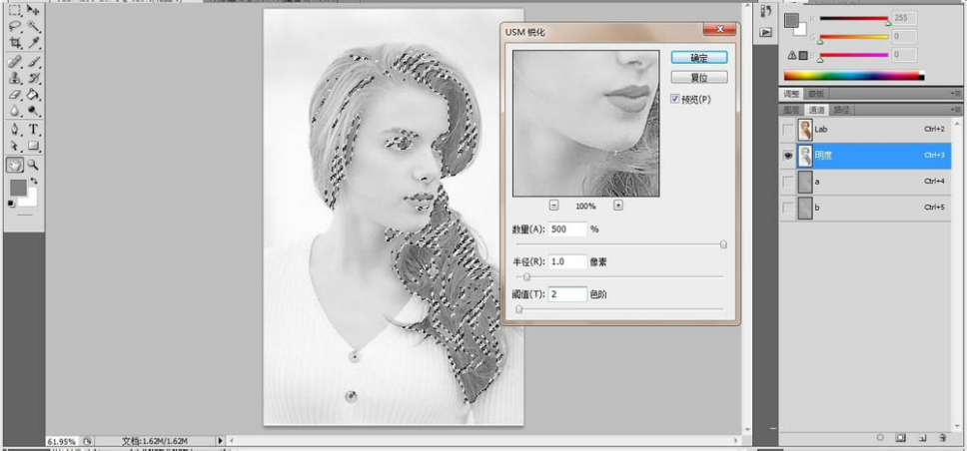Hide the 明度 channel eye icon

tap(788, 155)
